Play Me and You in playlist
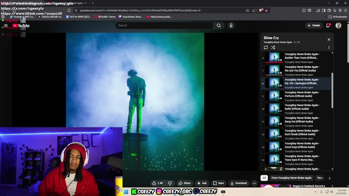 pos(296,71)
